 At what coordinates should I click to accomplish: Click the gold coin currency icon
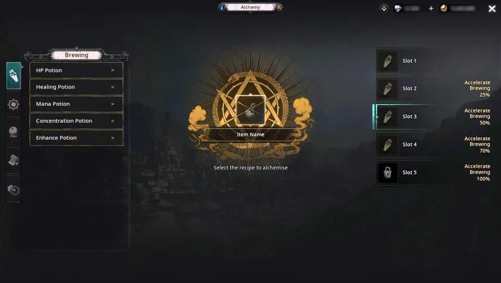point(444,8)
